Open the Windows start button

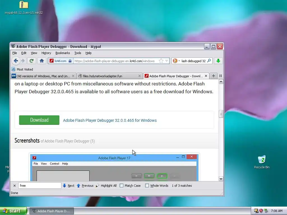point(13,211)
